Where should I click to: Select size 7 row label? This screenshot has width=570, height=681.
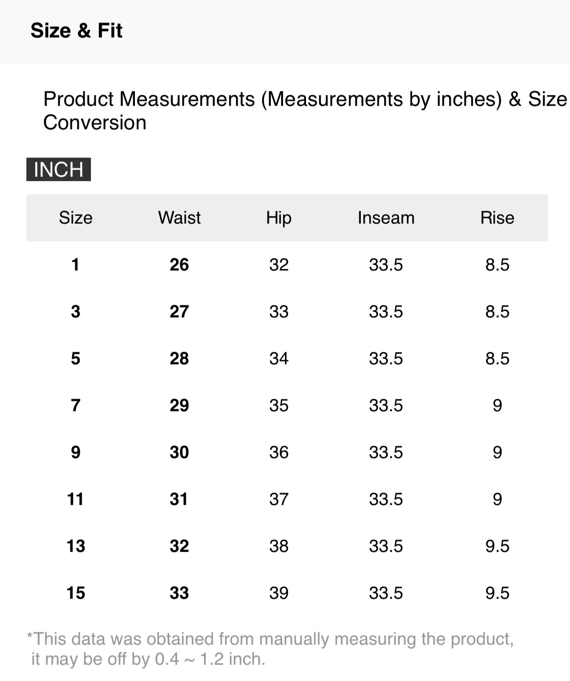pyautogui.click(x=75, y=405)
